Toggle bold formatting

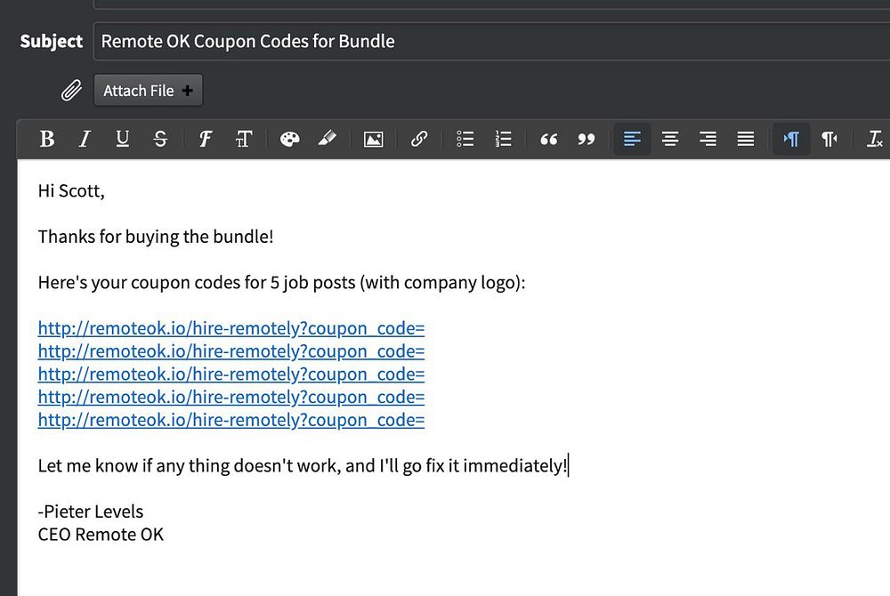click(47, 139)
